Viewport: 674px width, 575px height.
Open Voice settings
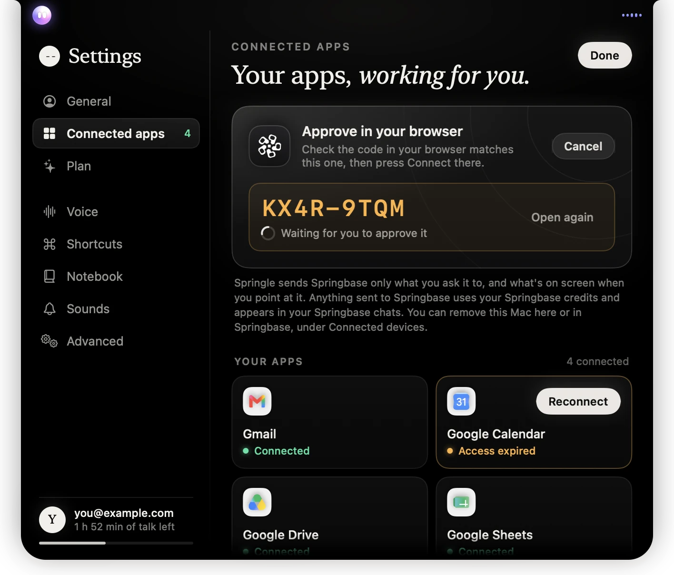[x=116, y=211]
